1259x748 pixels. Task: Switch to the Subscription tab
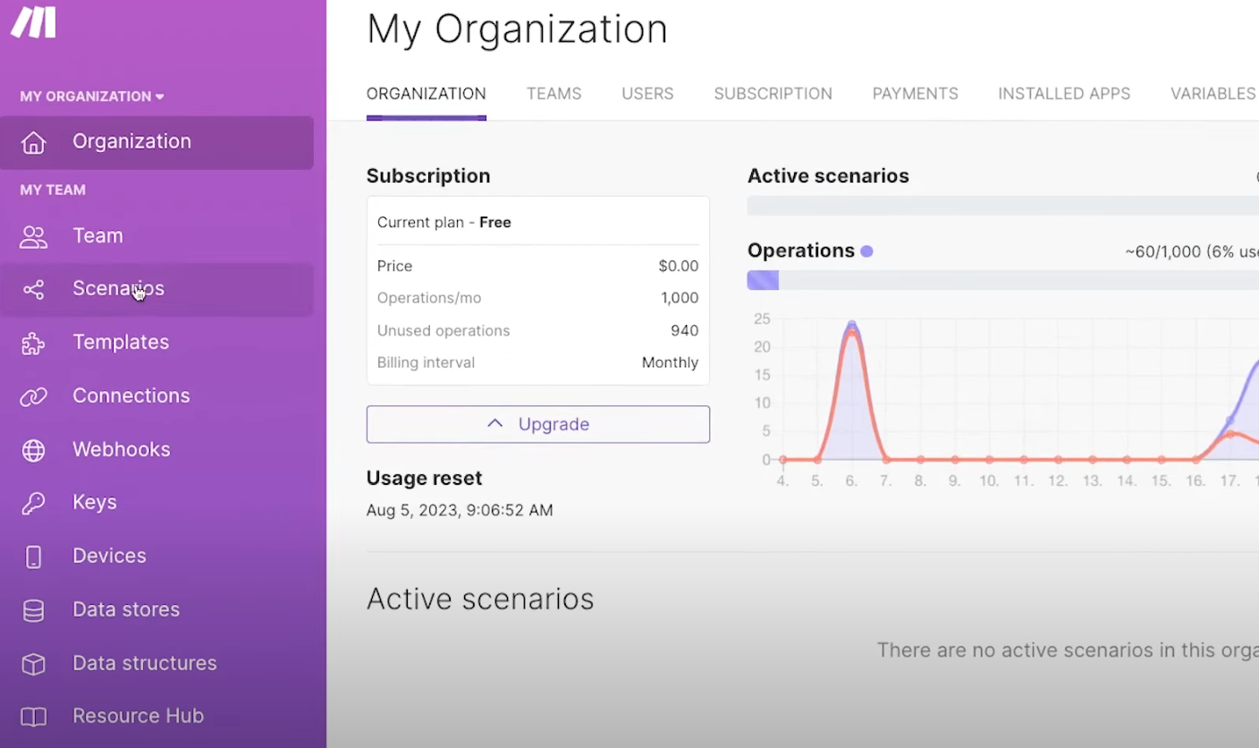773,93
